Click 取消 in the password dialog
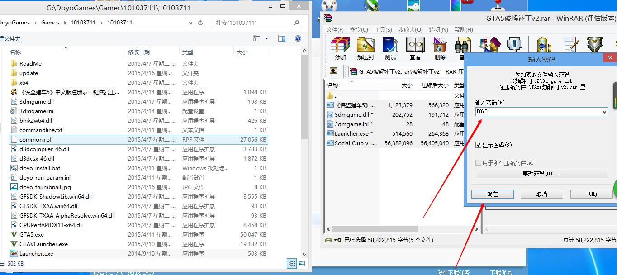This screenshot has width=617, height=275. click(x=542, y=194)
